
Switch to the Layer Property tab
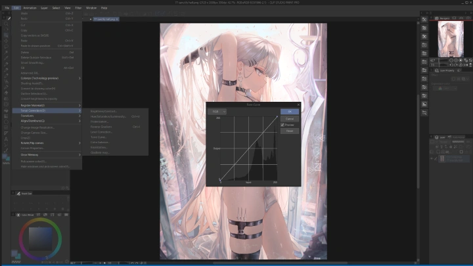(x=445, y=70)
